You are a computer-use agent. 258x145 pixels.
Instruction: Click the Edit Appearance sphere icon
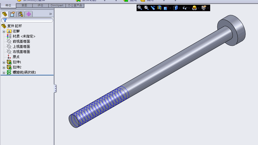tap(194, 8)
